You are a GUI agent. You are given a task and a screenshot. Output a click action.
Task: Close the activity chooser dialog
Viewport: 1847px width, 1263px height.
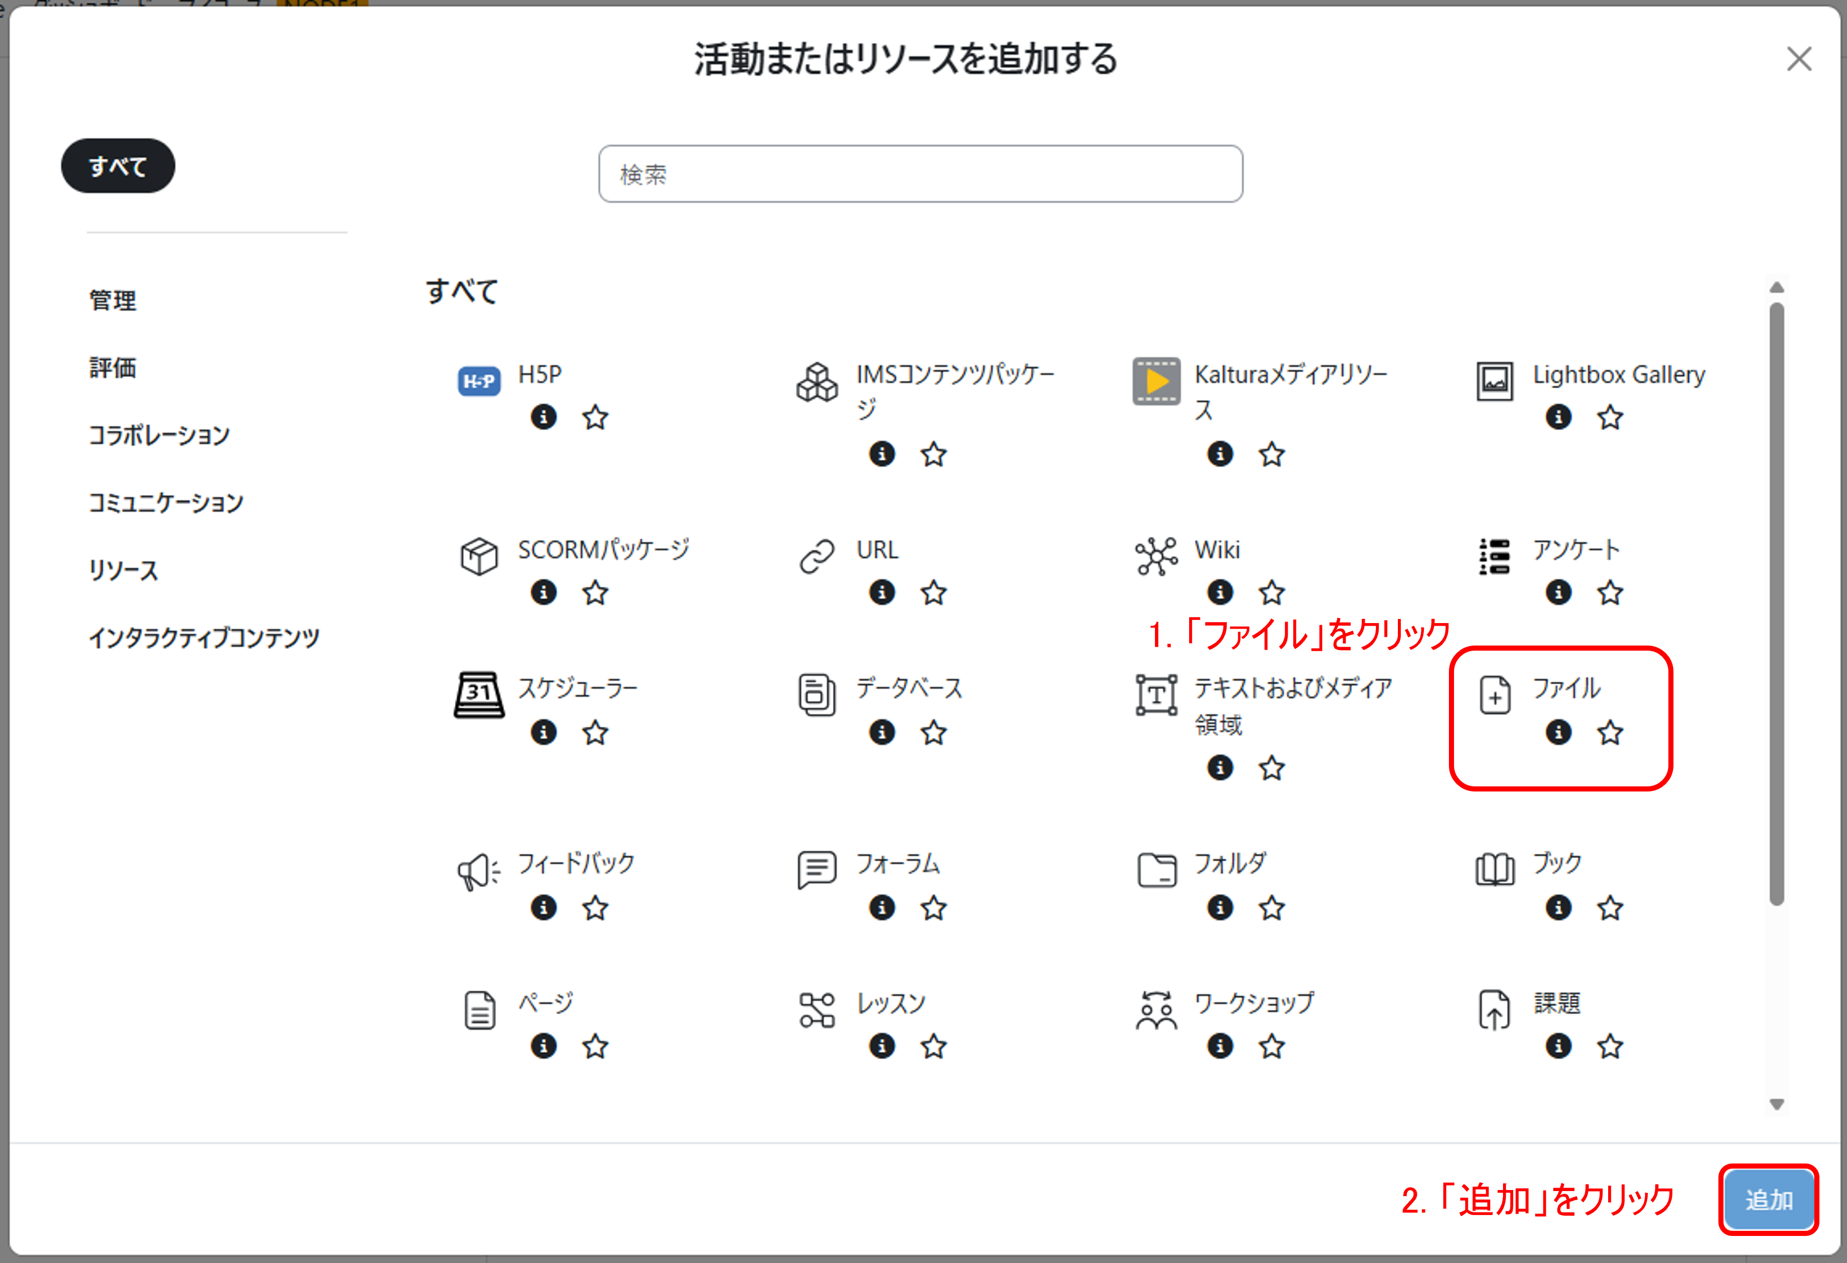(1800, 59)
